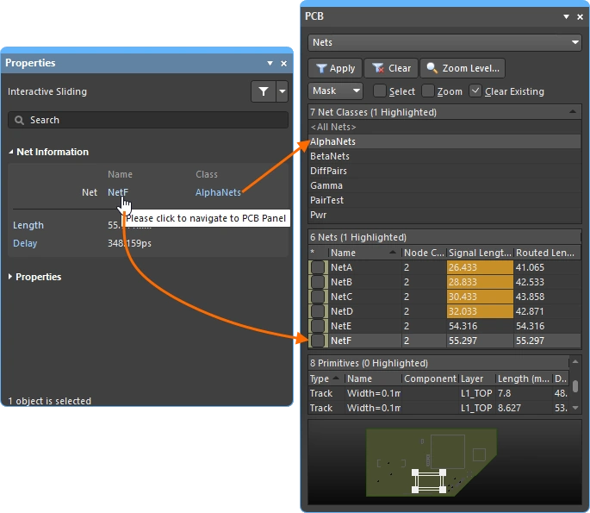
Task: Close the Properties panel
Action: (284, 63)
